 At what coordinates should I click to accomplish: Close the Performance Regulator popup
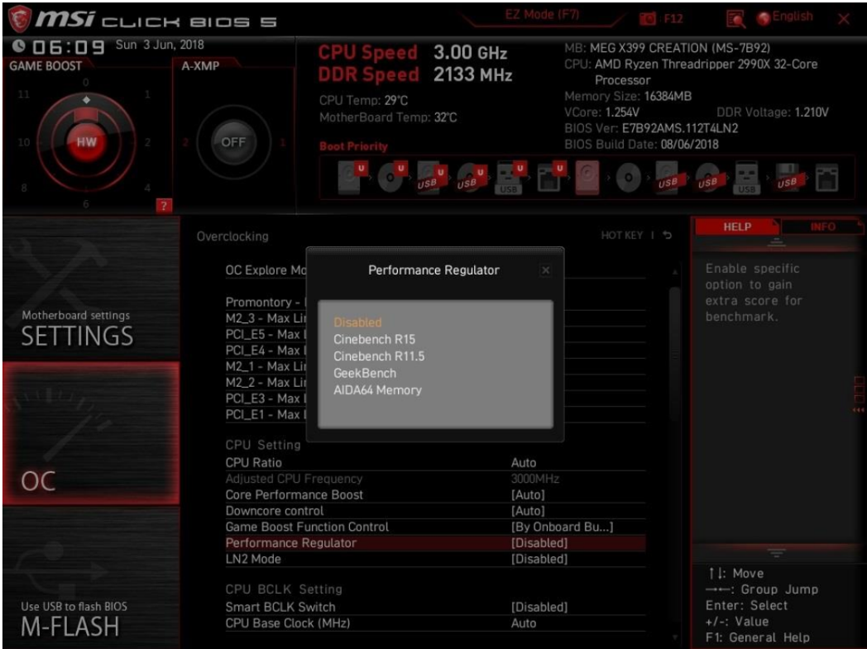[x=546, y=270]
